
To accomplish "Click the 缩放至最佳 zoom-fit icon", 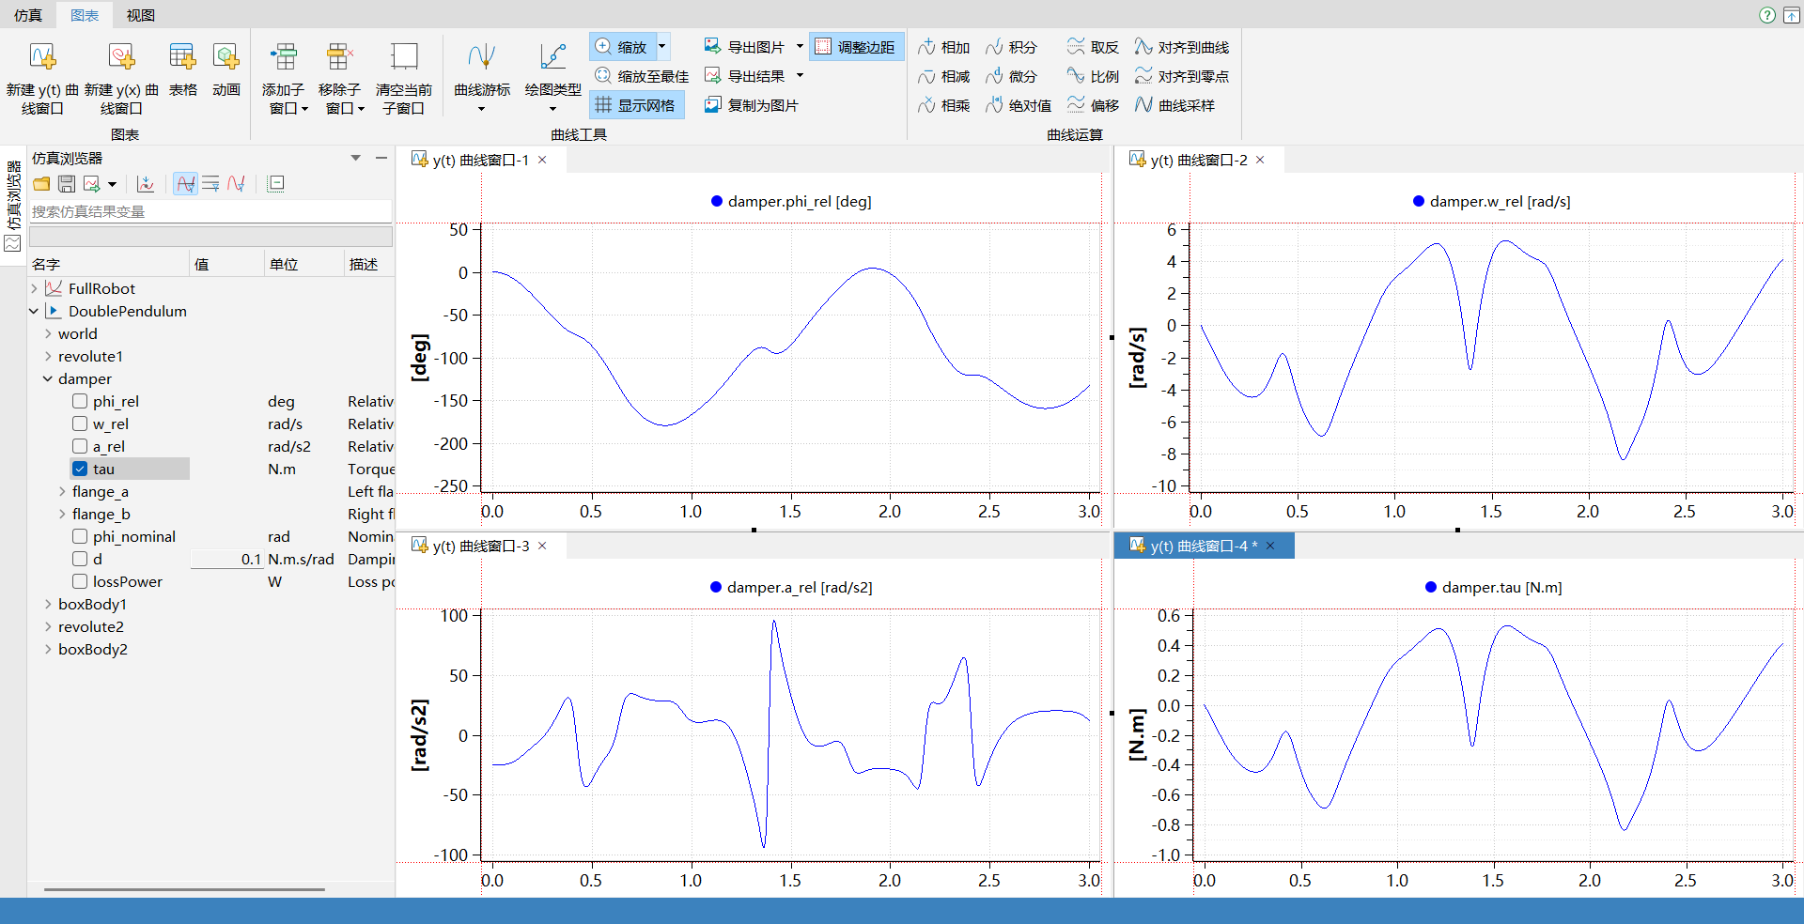I will pyautogui.click(x=603, y=76).
